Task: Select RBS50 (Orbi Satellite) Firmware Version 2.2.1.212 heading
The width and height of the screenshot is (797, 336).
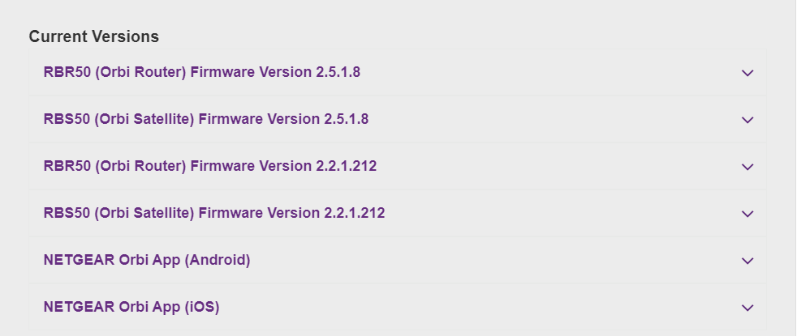Action: (x=214, y=213)
